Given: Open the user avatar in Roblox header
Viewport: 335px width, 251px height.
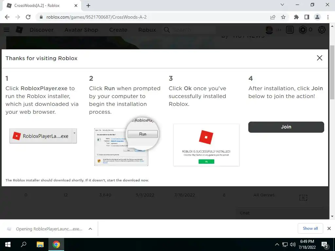Looking at the screenshot, I should (x=269, y=30).
